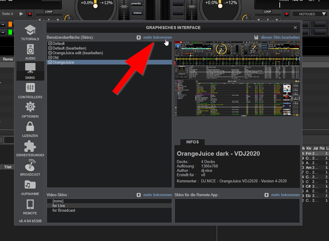The width and height of the screenshot is (329, 241).
Task: Open the Broadcast section
Action: pos(30,168)
